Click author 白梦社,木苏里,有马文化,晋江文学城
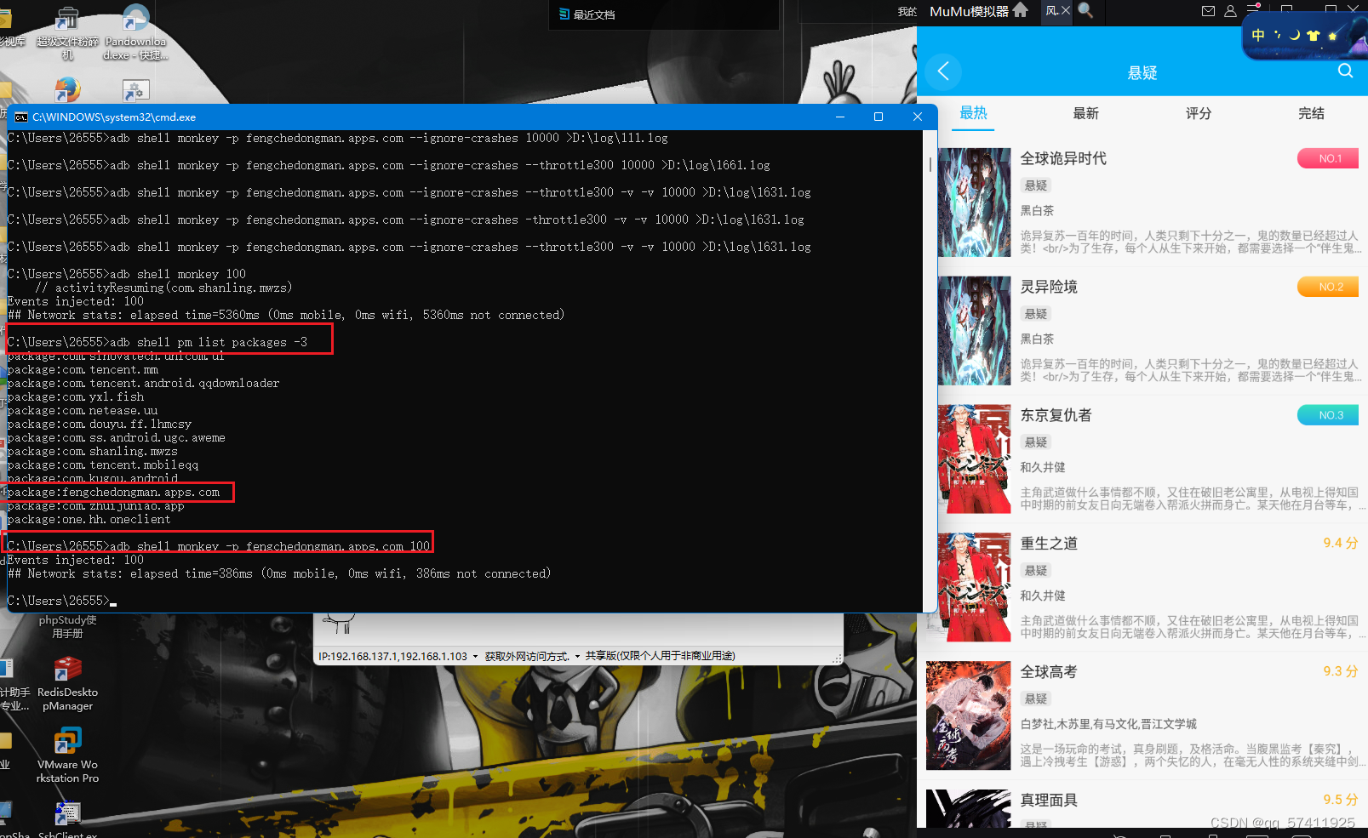This screenshot has height=838, width=1368. pyautogui.click(x=1108, y=724)
